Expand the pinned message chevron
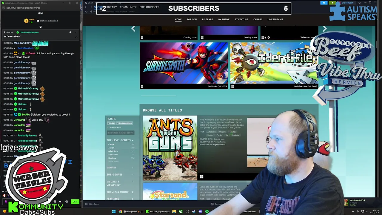This screenshot has width=382, height=215. click(76, 37)
